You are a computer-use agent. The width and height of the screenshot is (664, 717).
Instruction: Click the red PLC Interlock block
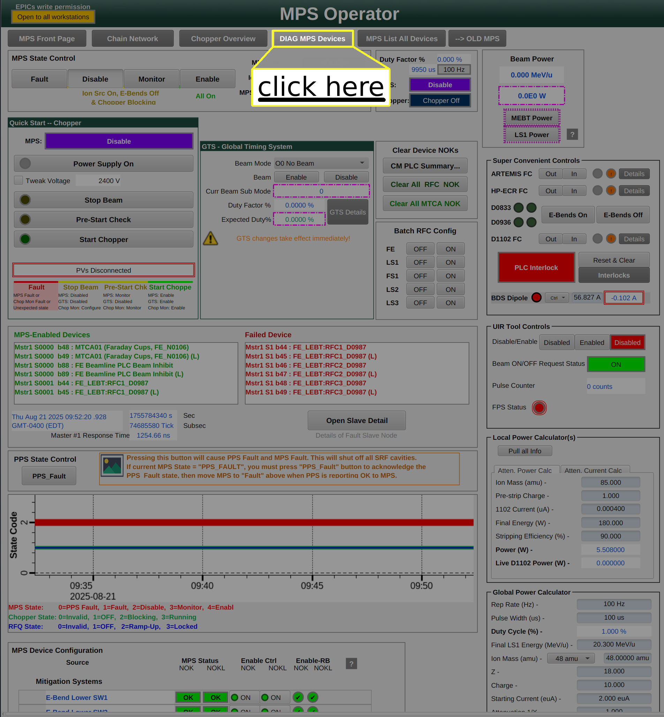[536, 267]
